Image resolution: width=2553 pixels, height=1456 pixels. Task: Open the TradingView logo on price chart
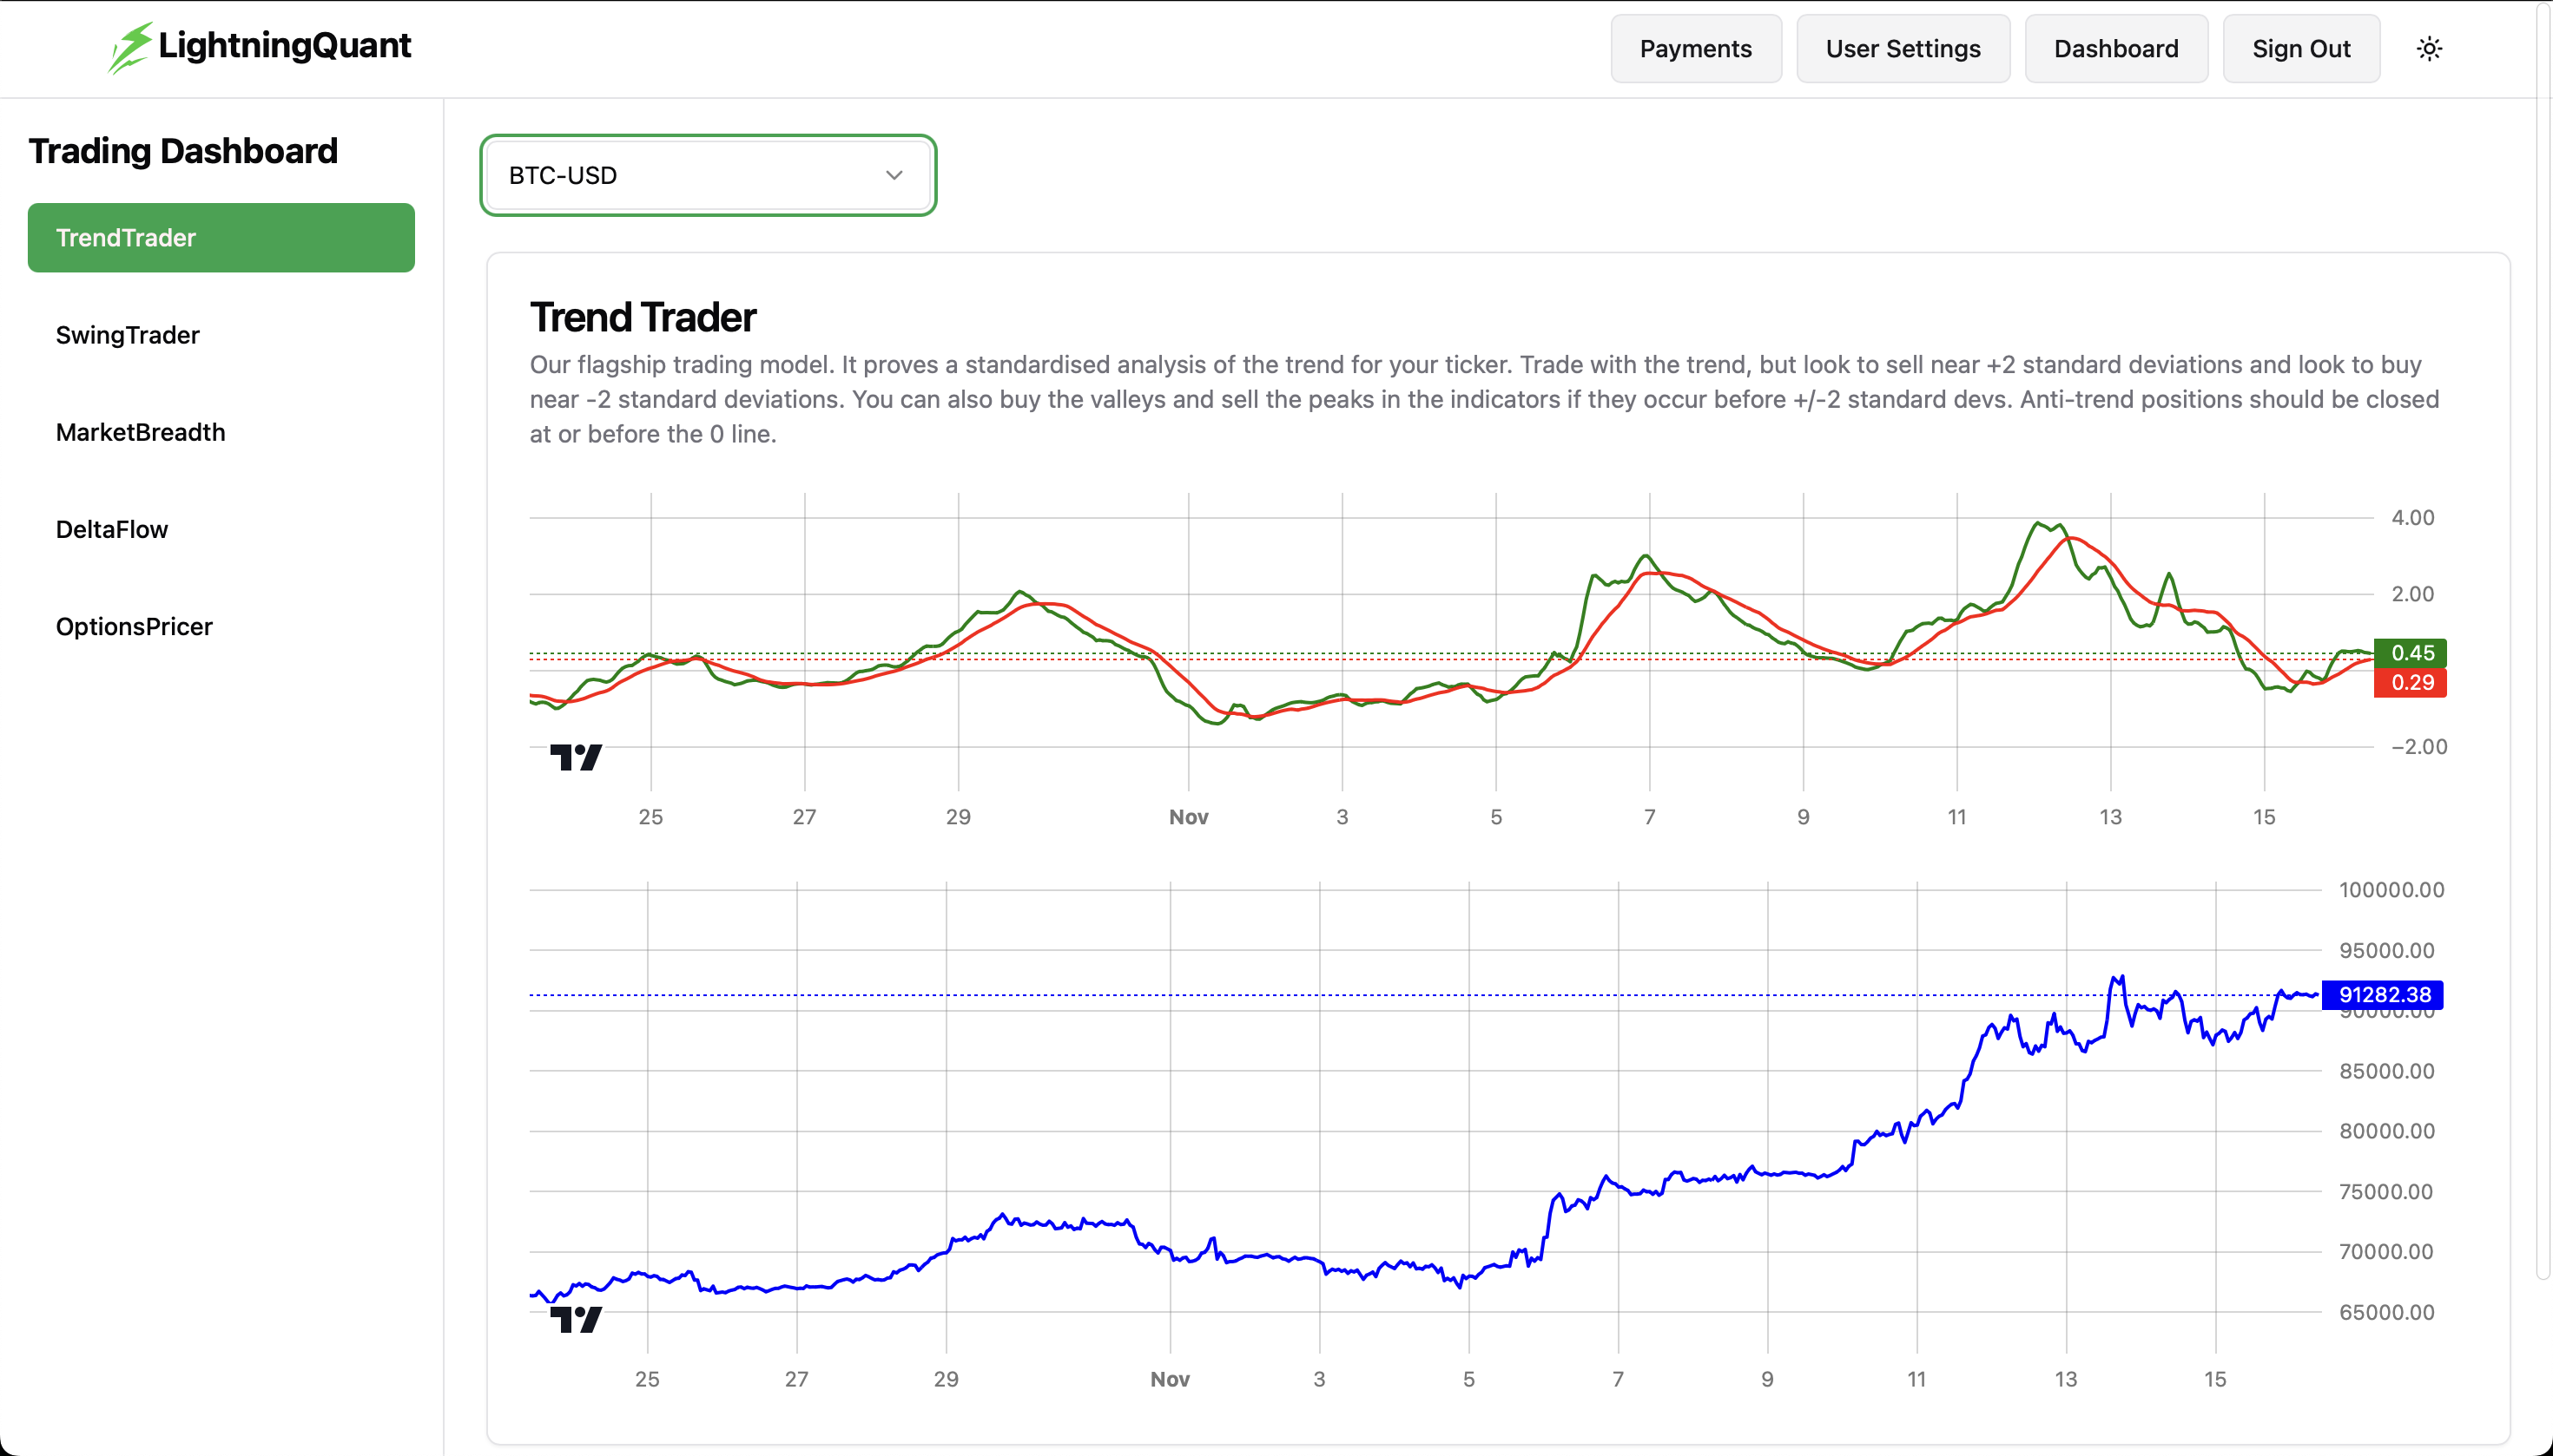pos(576,1319)
